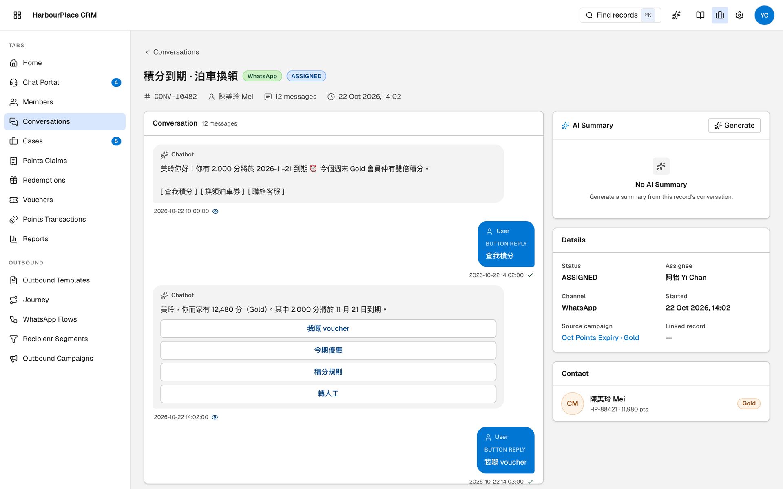
Task: Open contact 陳美玲 Mei card
Action: (x=661, y=403)
